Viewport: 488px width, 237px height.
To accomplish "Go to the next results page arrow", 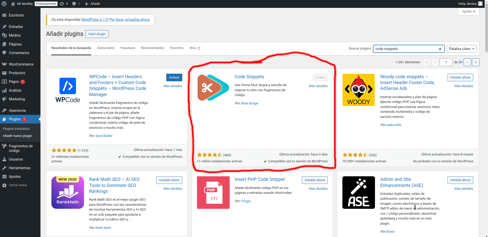I will click(467, 62).
